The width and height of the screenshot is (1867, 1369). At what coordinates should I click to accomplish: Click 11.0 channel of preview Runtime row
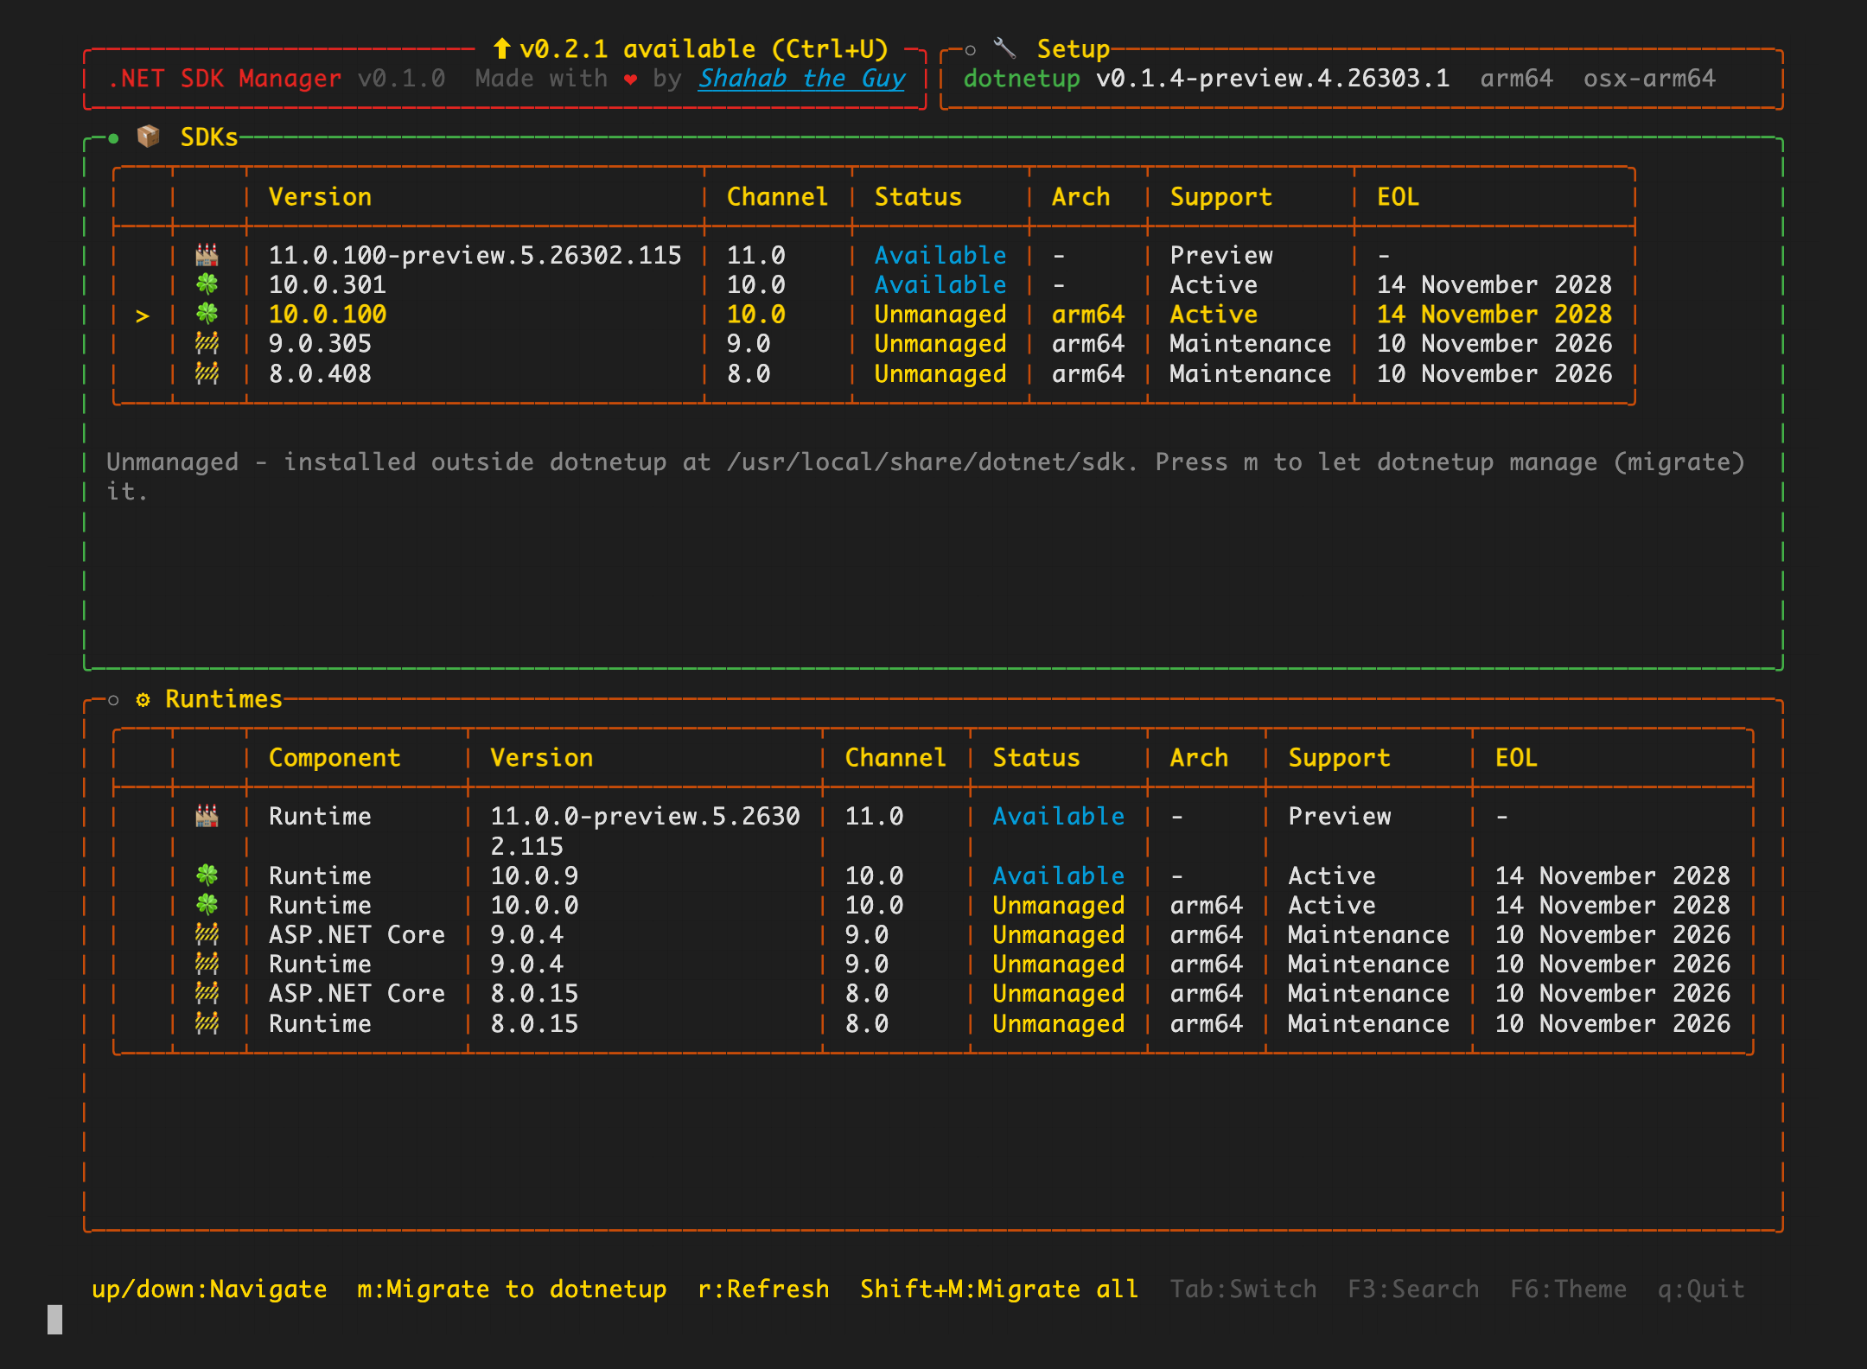coord(874,816)
